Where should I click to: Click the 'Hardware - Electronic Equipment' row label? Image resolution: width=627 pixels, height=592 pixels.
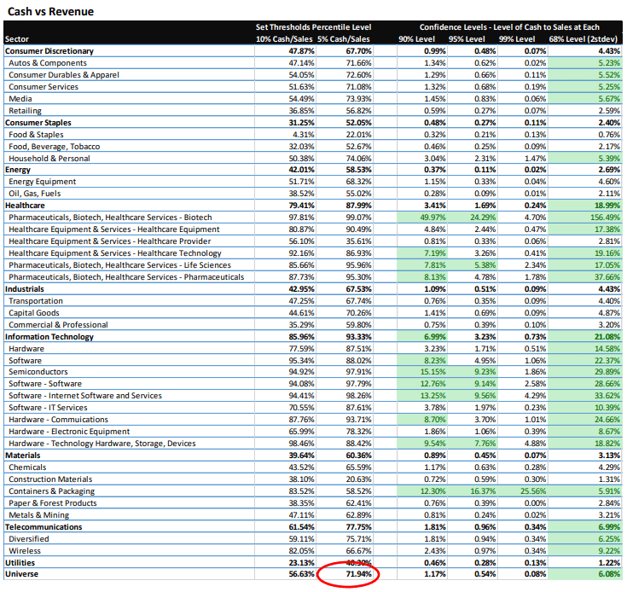click(69, 432)
